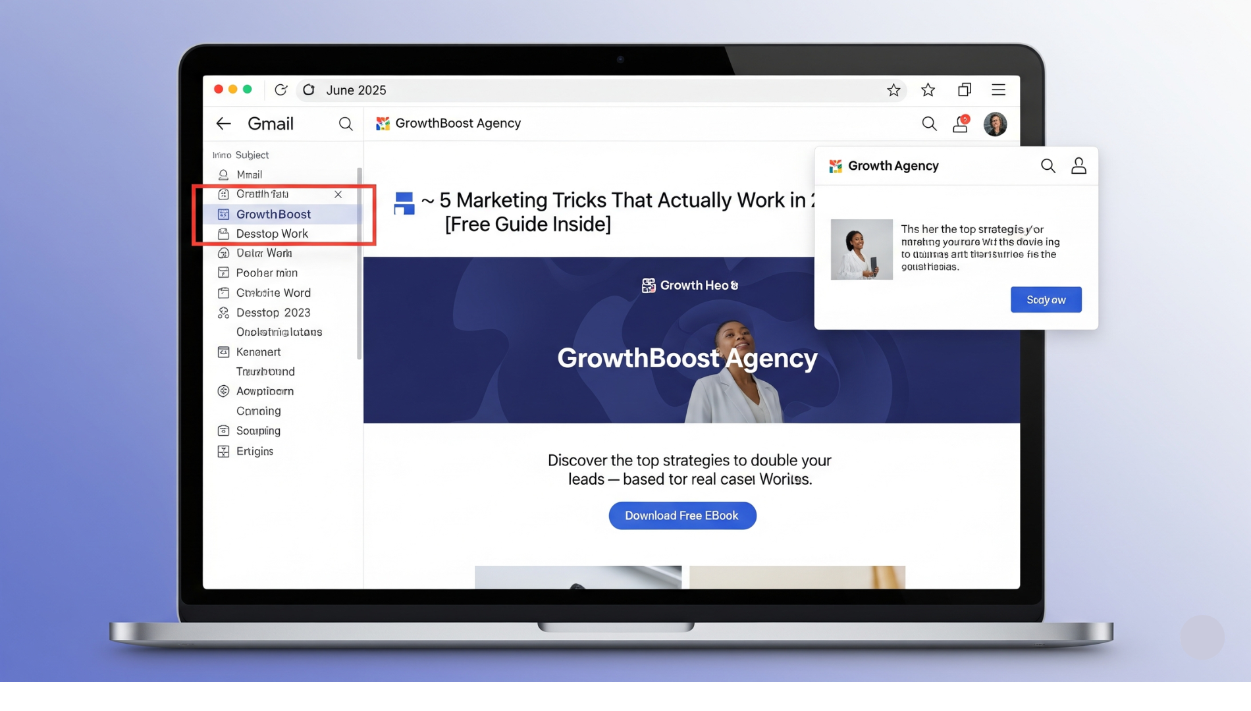Image resolution: width=1251 pixels, height=711 pixels.
Task: Click the Download Free EBook button
Action: [682, 515]
